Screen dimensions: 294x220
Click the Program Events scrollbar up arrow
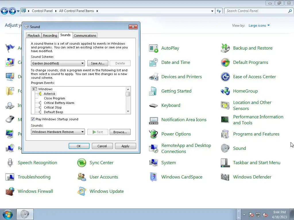[x=128, y=89]
